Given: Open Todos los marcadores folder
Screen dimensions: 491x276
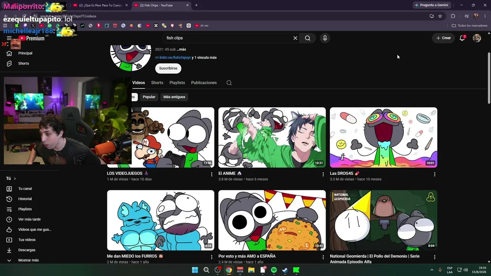Looking at the screenshot, I should click(470, 26).
